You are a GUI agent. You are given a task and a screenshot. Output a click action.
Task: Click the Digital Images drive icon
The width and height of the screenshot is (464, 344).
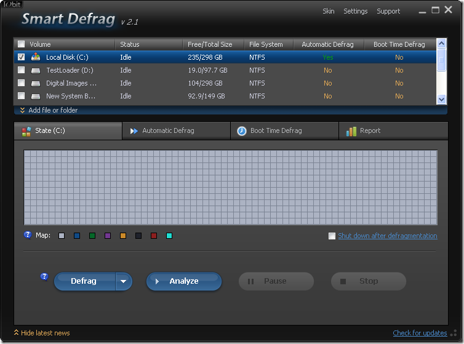pos(36,83)
